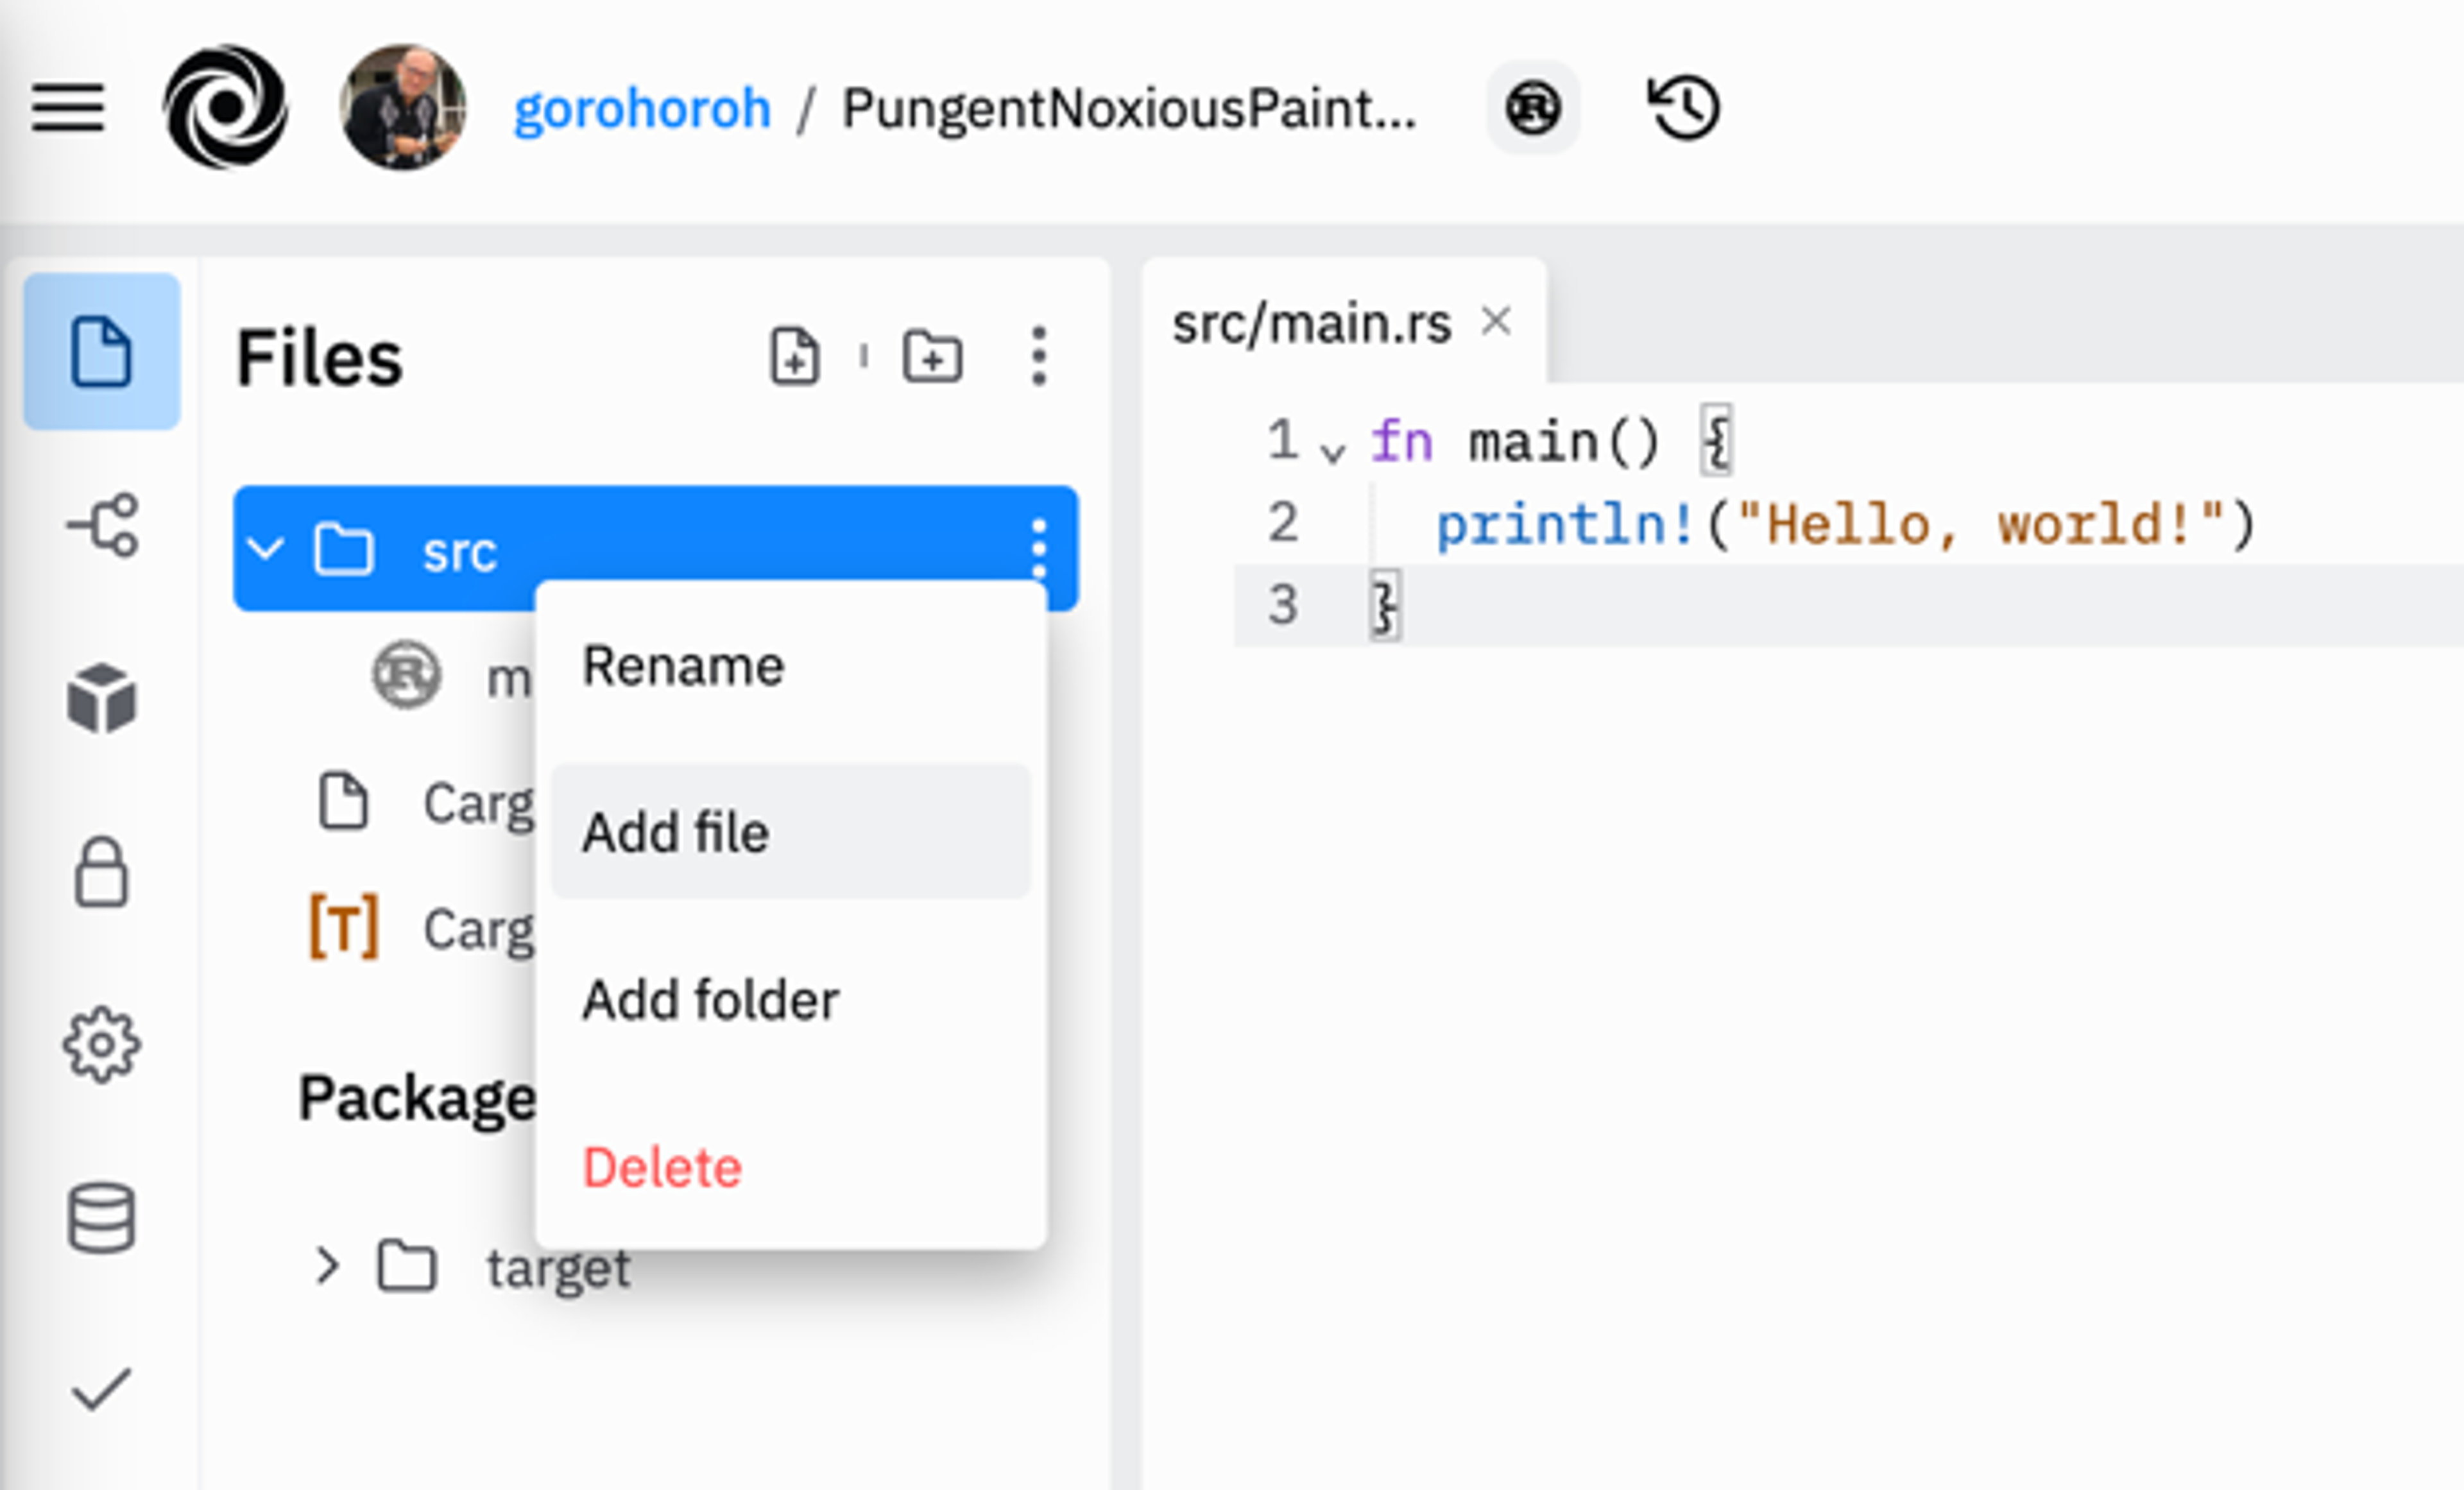2464x1490 pixels.
Task: Open the version history clock icon
Action: tap(1683, 107)
